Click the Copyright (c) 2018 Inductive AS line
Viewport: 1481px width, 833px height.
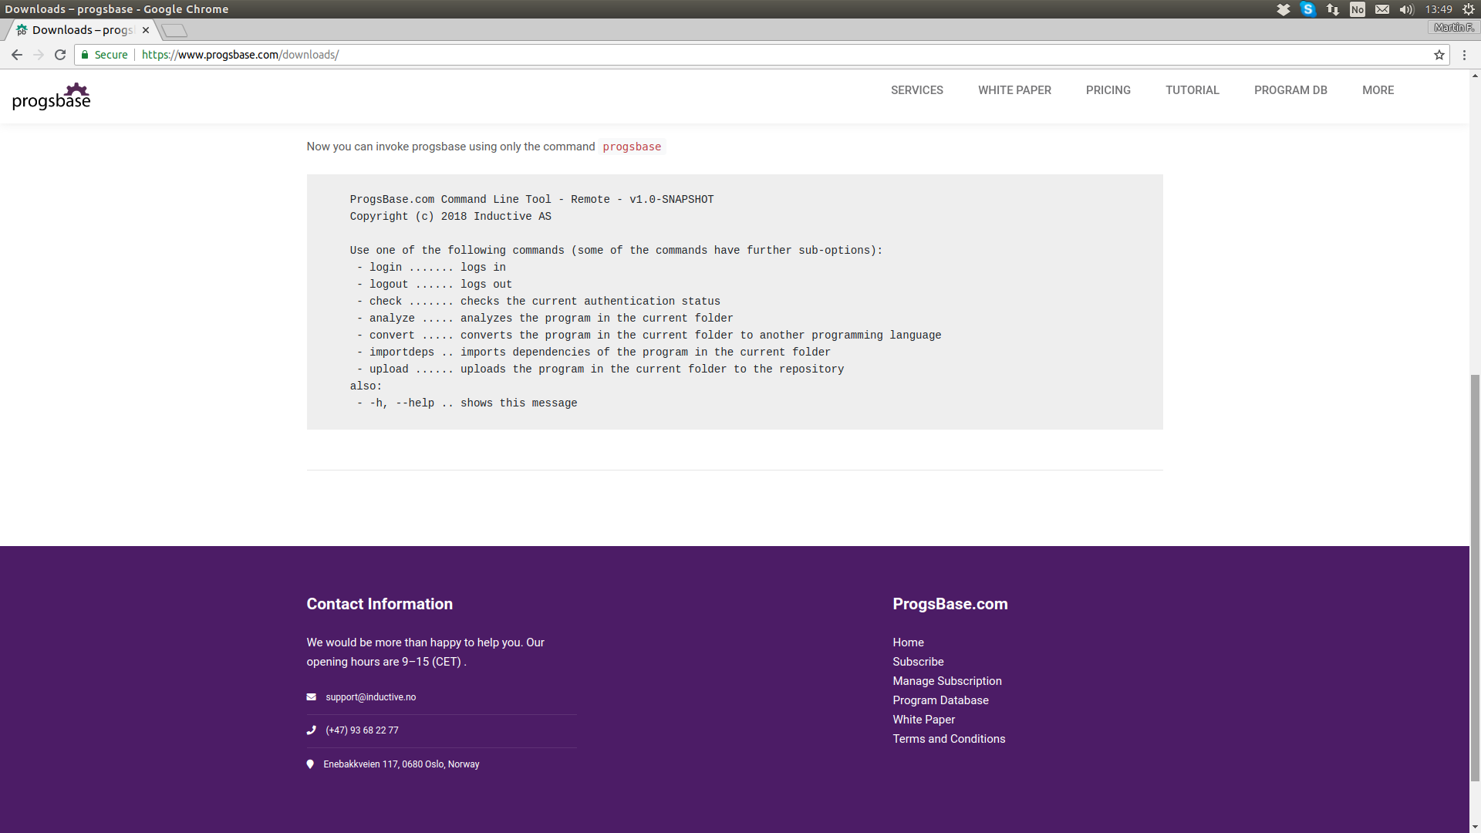point(450,217)
